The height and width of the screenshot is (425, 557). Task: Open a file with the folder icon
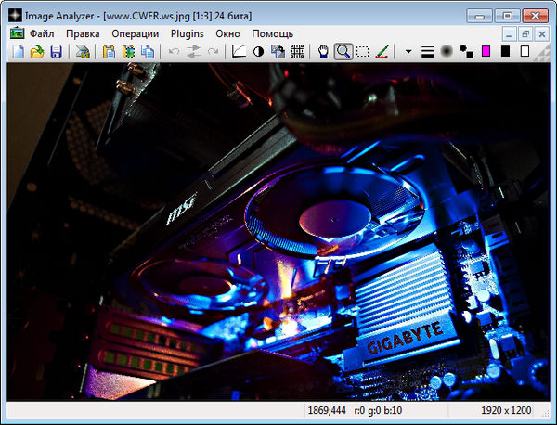36,52
